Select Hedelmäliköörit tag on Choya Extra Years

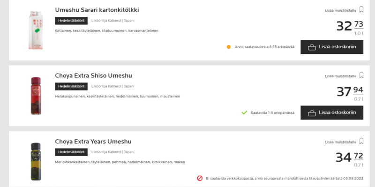(71, 152)
